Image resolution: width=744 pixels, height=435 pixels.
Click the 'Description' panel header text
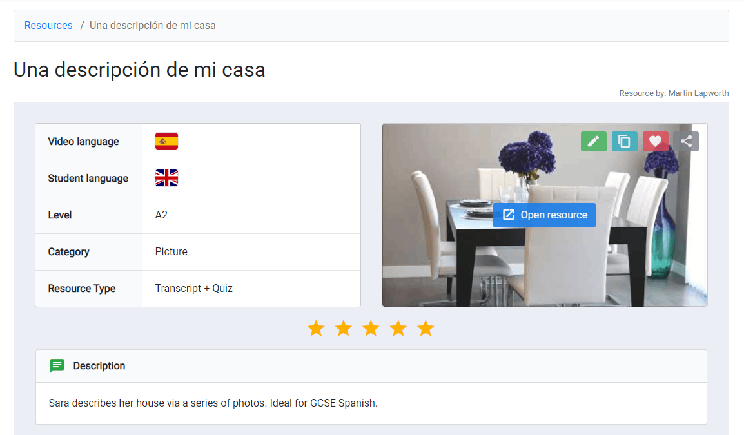(99, 366)
